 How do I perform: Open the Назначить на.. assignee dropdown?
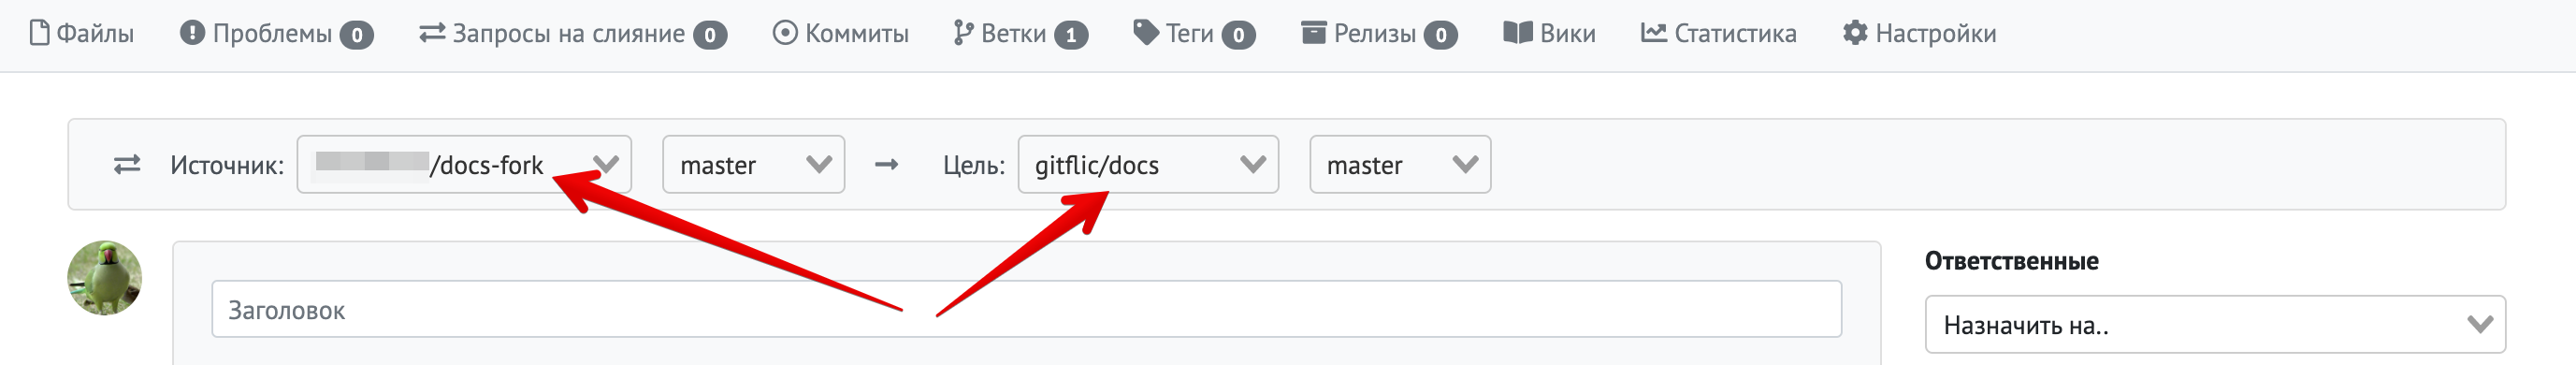[2215, 324]
